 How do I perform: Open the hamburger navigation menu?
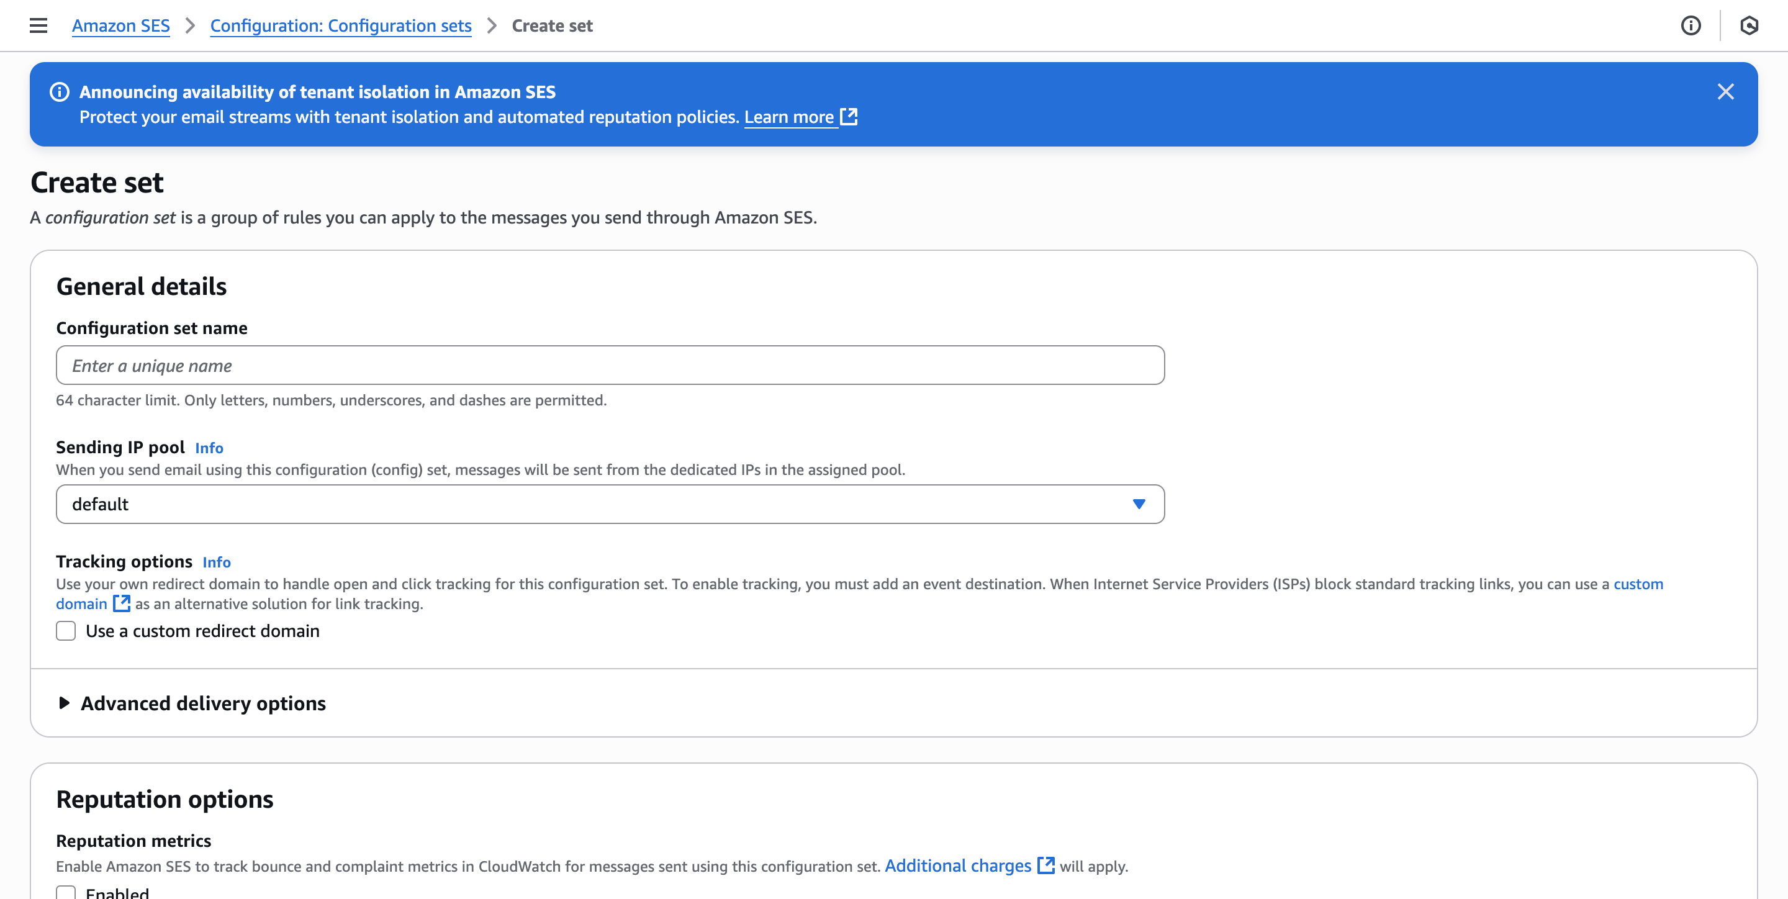coord(38,25)
